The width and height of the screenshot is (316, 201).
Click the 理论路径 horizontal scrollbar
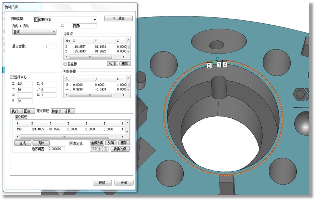pyautogui.click(x=64, y=137)
